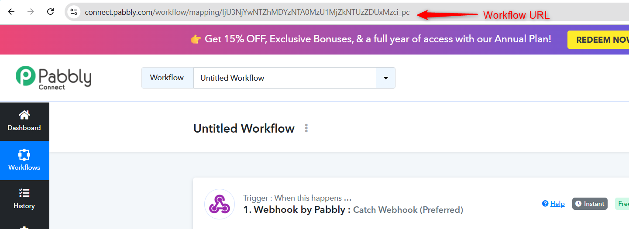
Task: Click the annual plan promo banner text
Action: tap(371, 39)
